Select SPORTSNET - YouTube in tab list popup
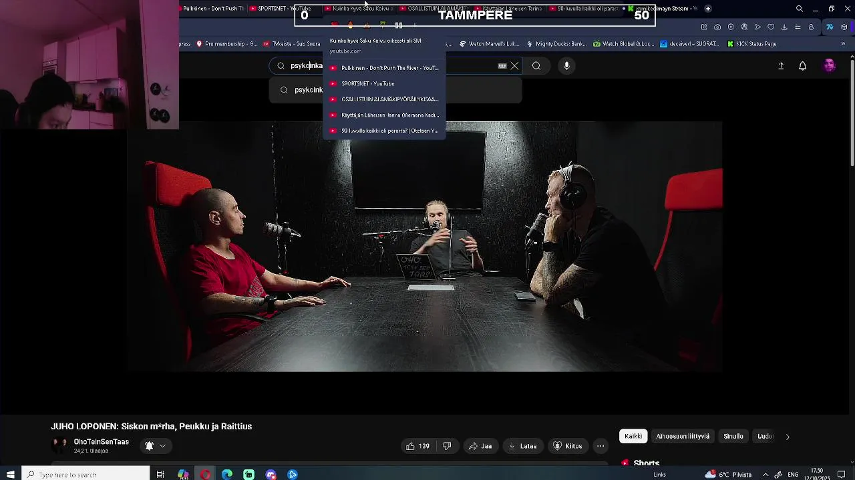855x480 pixels. pyautogui.click(x=384, y=83)
